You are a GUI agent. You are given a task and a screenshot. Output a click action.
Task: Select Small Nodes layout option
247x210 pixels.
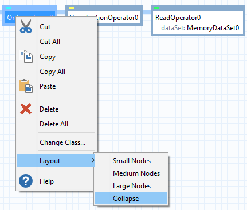[131, 161]
